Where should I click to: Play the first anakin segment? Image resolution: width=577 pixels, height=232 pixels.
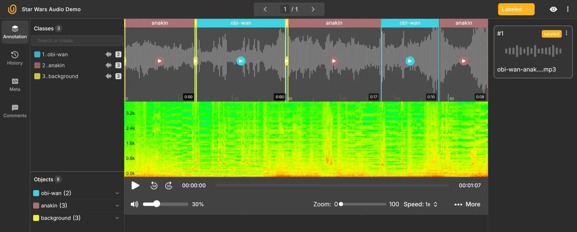click(x=160, y=61)
